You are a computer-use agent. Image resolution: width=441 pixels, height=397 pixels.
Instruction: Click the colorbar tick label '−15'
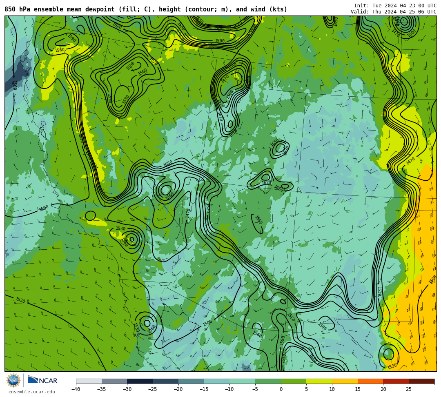(x=204, y=389)
